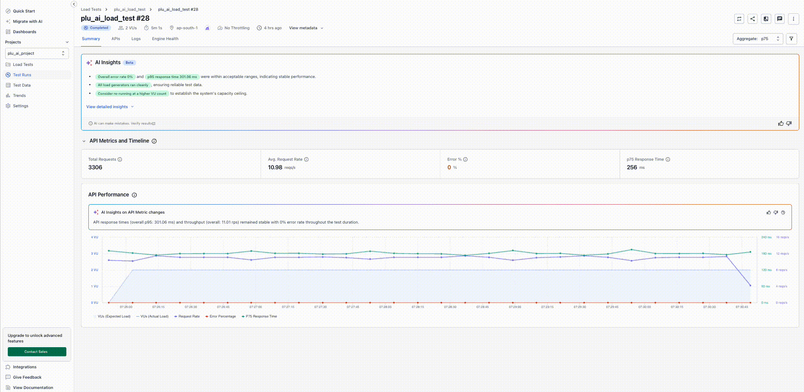This screenshot has height=392, width=804.
Task: Toggle VUs (Expected Load) legend series
Action: [112, 317]
